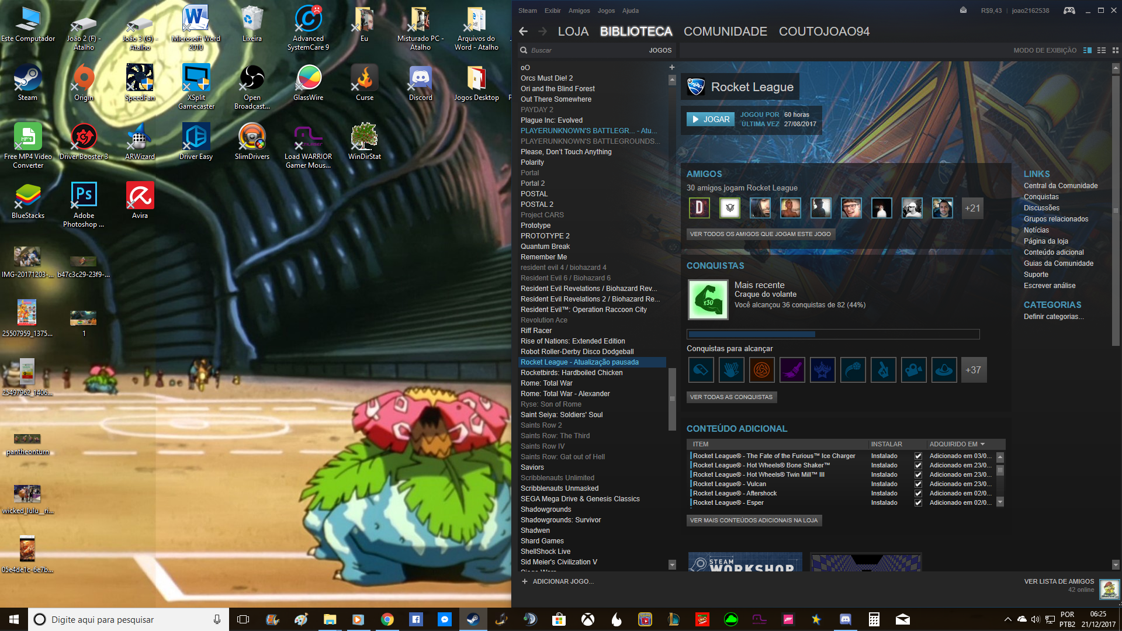Switch to details view mode icon
This screenshot has height=631, width=1122.
click(x=1087, y=50)
